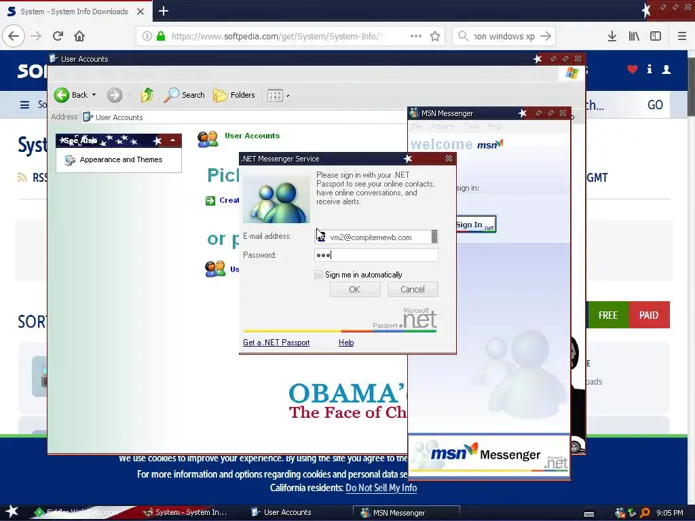Click Search in User Accounts toolbar
Viewport: 695px width, 521px height.
(185, 95)
